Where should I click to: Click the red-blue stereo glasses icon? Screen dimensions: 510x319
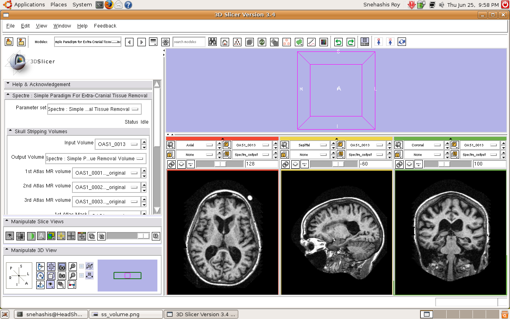coord(72,284)
